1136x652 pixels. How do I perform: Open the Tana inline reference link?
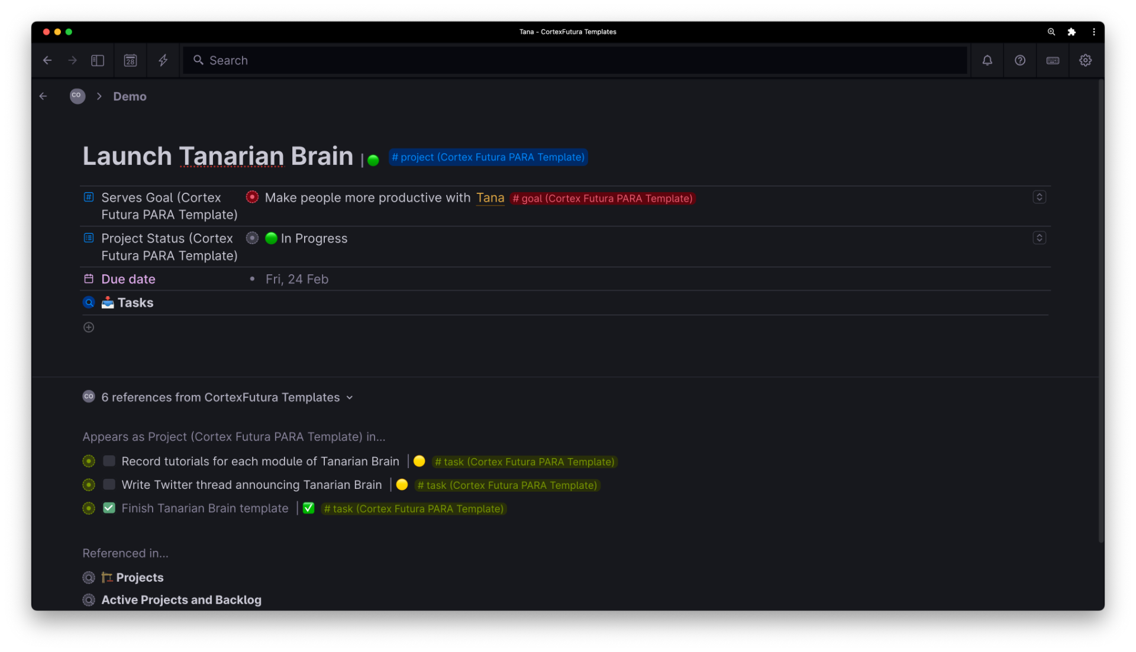click(x=490, y=198)
